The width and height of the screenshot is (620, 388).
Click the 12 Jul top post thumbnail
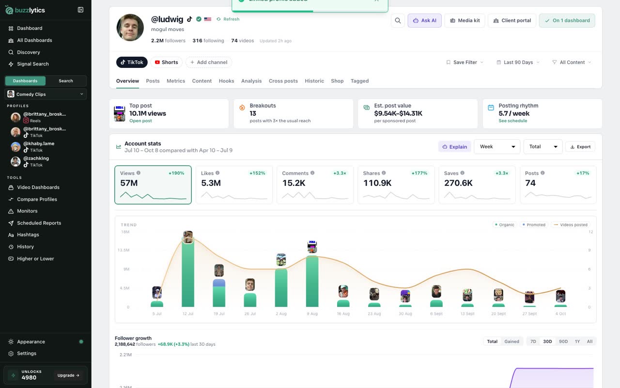tap(188, 237)
